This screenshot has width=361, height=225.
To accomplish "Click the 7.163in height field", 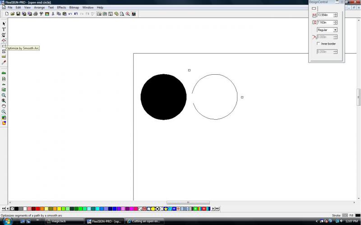I will click(x=325, y=22).
